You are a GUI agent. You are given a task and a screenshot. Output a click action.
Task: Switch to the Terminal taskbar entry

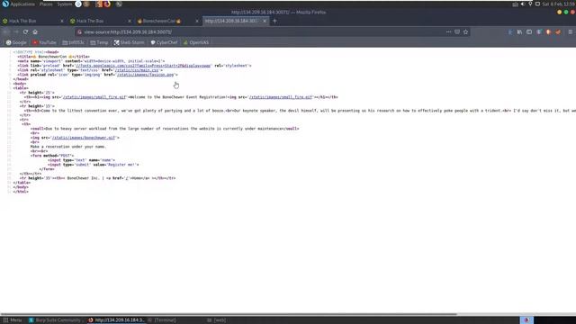click(162, 320)
